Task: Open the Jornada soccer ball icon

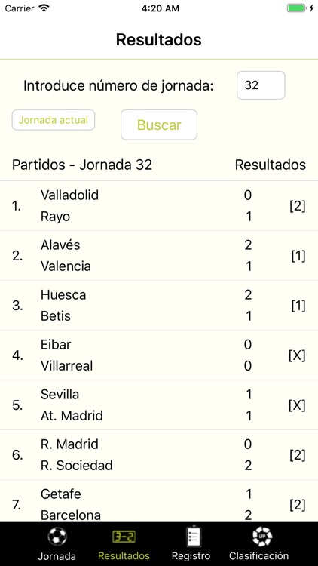Action: tap(57, 537)
